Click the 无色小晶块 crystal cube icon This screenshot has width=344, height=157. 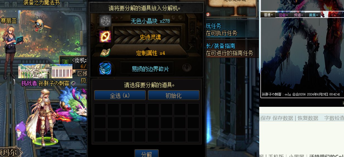pos(105,21)
